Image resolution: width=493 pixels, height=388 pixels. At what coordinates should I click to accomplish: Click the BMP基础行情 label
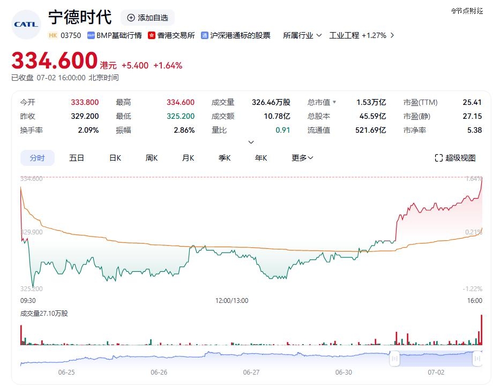point(119,35)
